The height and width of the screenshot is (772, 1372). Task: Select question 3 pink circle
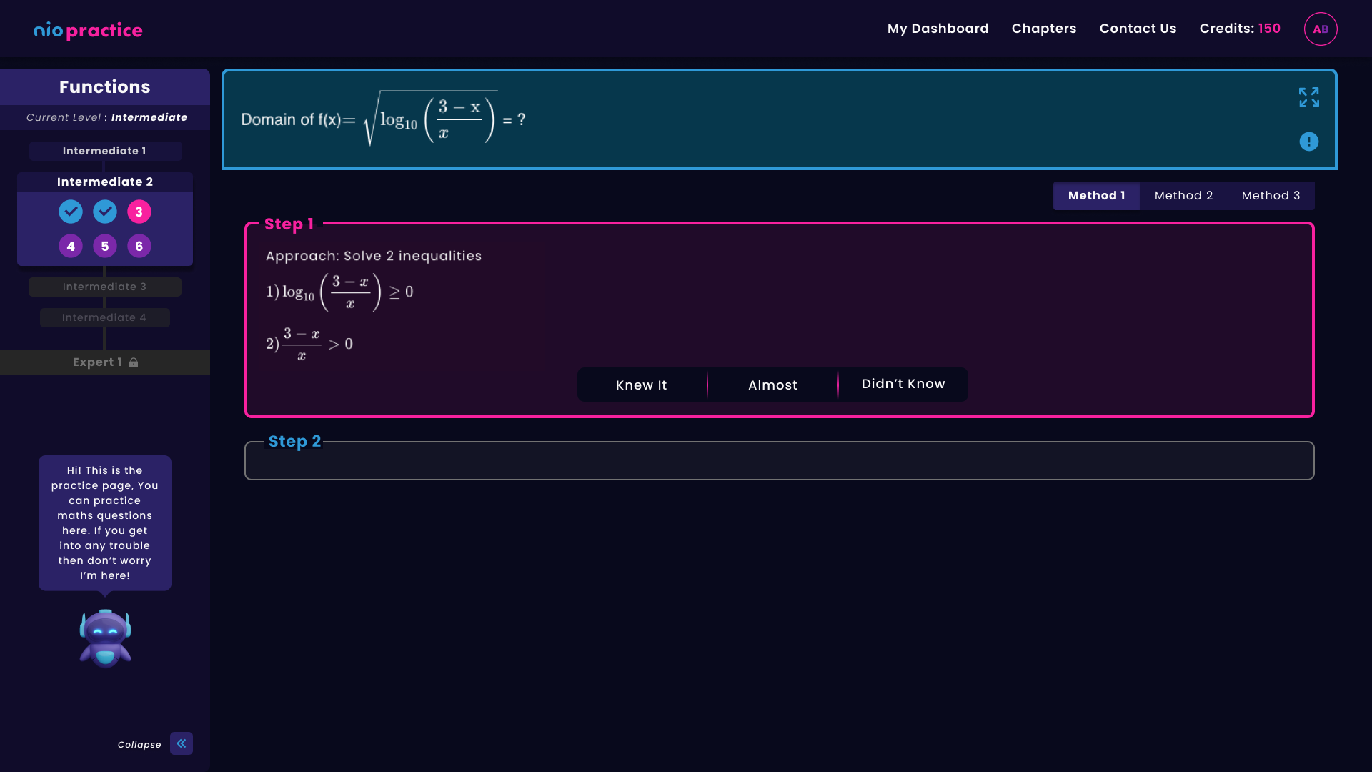(139, 212)
